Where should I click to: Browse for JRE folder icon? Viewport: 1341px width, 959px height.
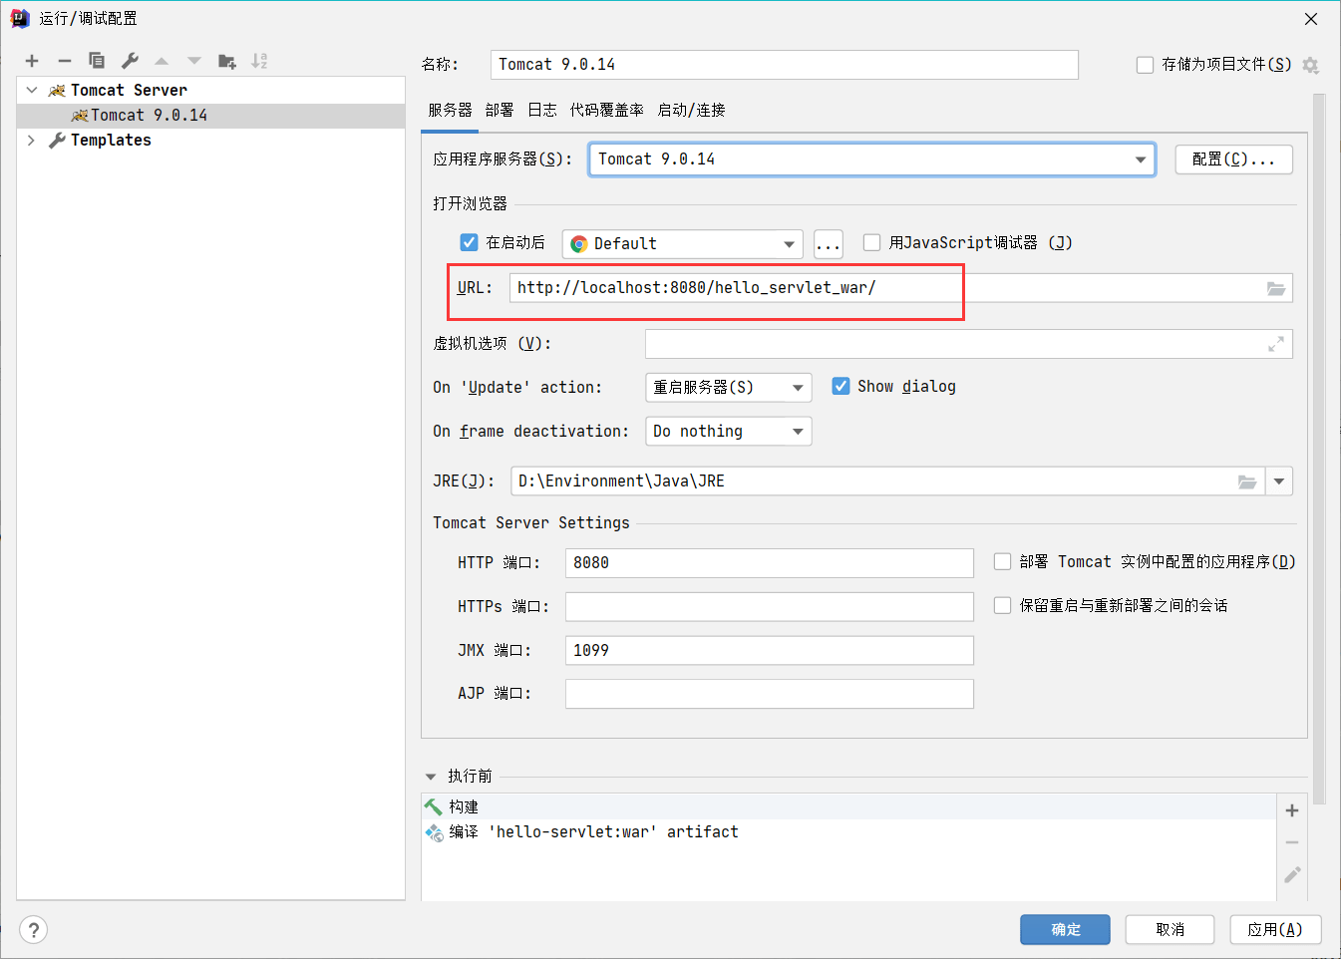[1247, 481]
